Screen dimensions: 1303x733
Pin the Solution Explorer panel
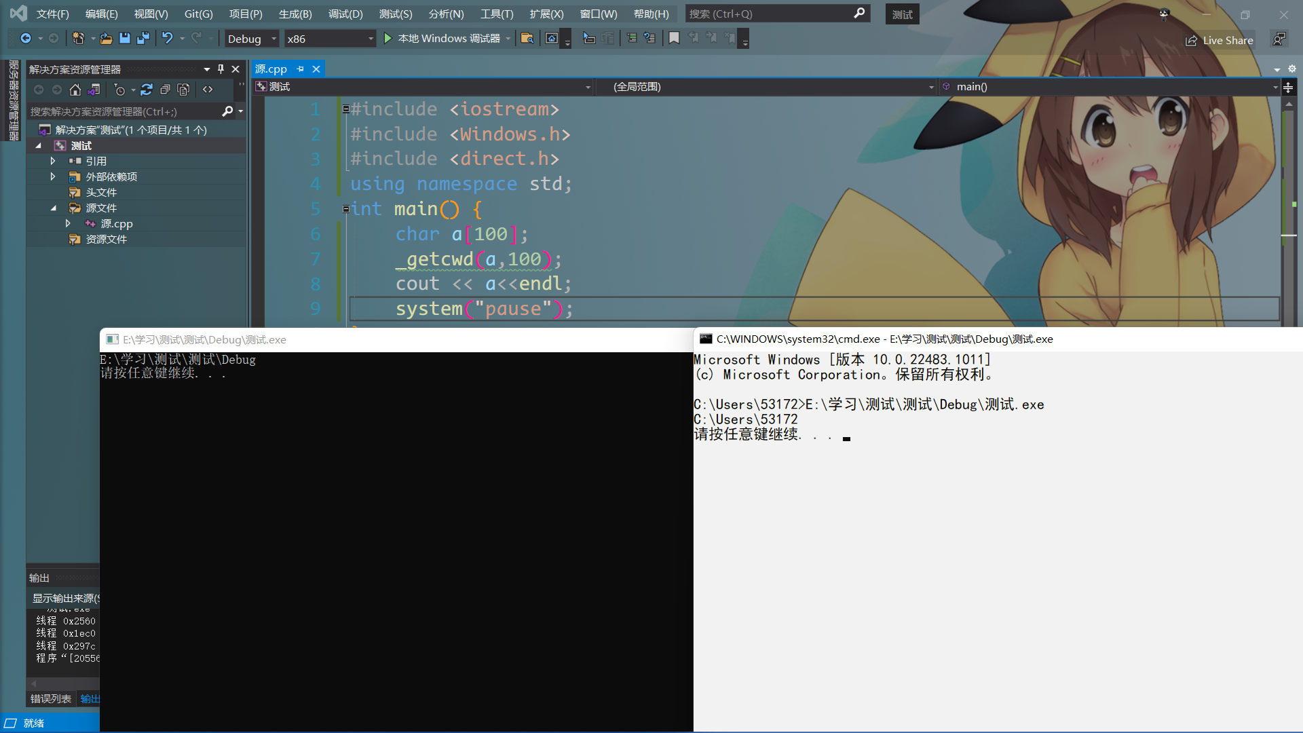pos(219,69)
